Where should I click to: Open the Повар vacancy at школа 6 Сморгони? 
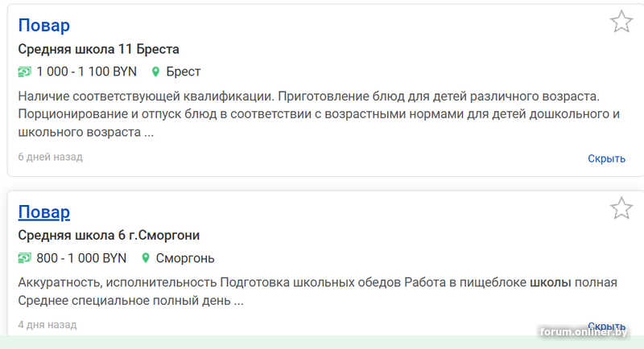coord(43,212)
